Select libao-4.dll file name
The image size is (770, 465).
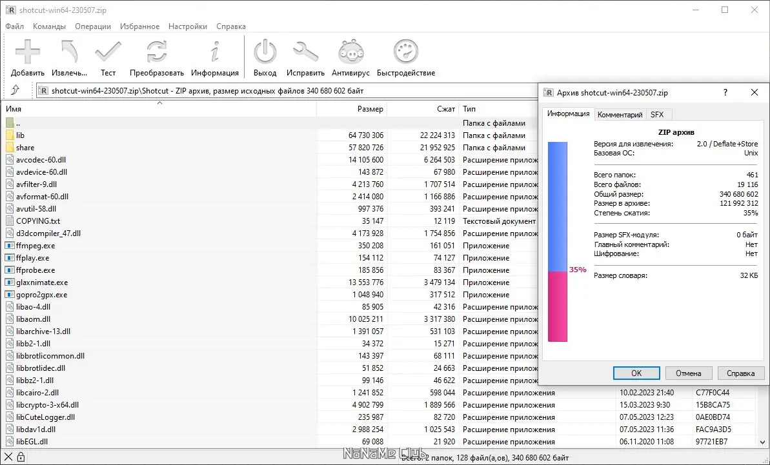[x=33, y=307]
